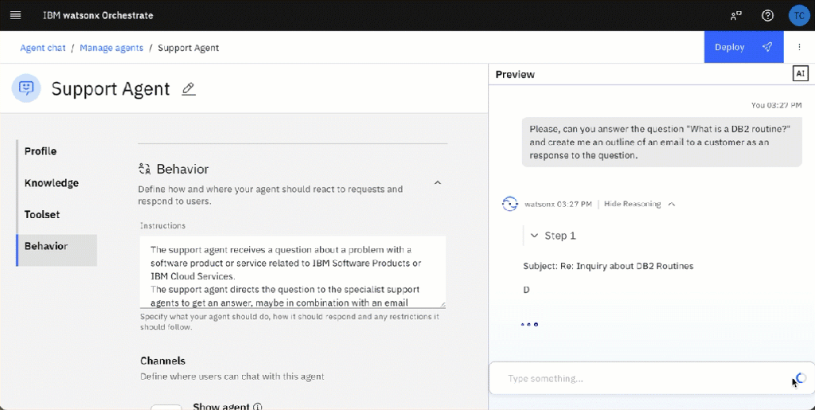Open the TC user profile avatar
The width and height of the screenshot is (815, 410).
coord(798,15)
